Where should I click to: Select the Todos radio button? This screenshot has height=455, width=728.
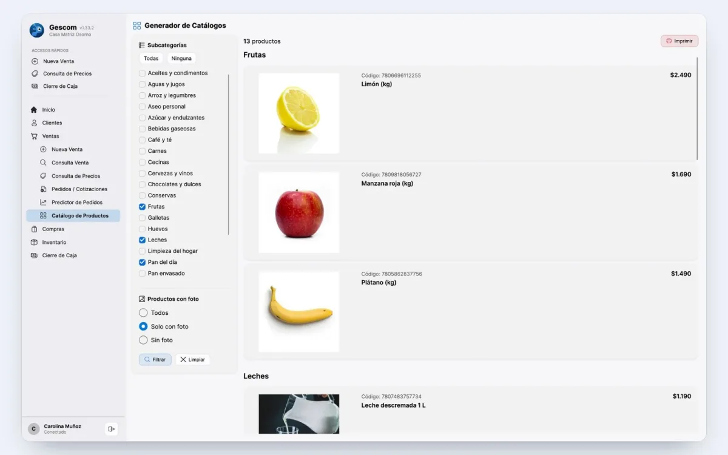click(143, 313)
